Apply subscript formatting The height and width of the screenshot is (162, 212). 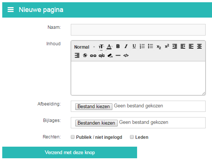(x=159, y=47)
